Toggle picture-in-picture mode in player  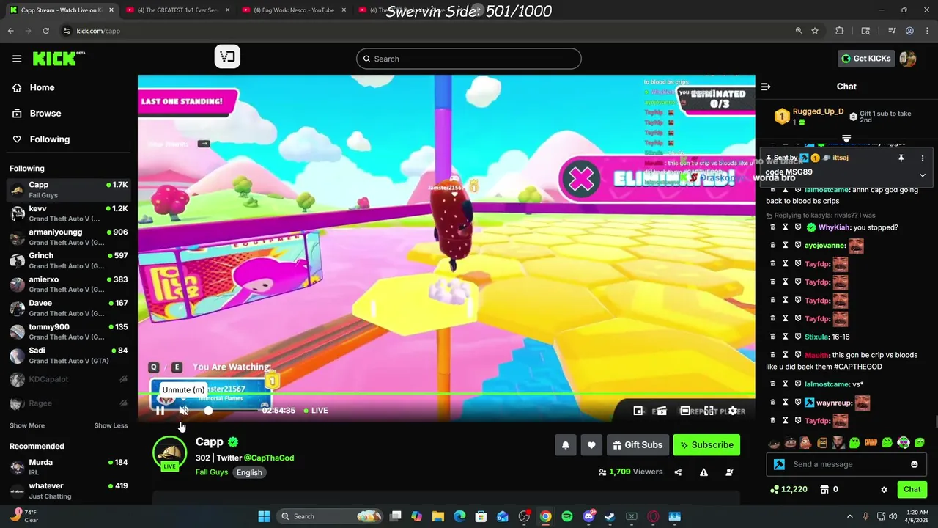(x=638, y=411)
